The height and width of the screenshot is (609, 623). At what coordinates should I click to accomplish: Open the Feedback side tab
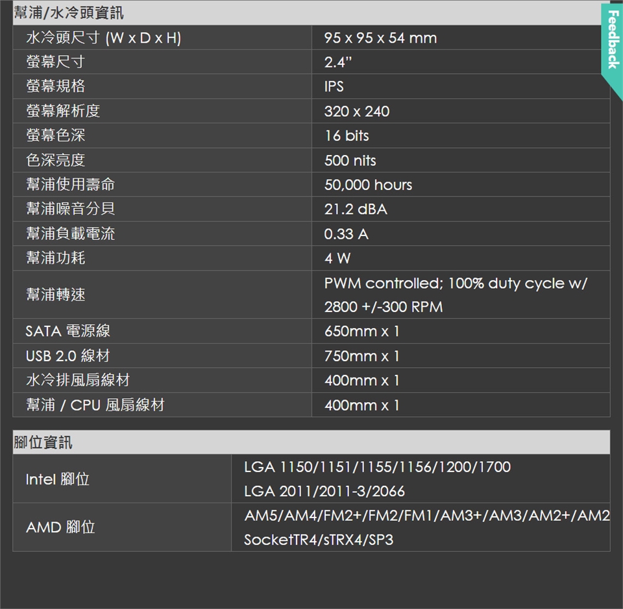[611, 40]
